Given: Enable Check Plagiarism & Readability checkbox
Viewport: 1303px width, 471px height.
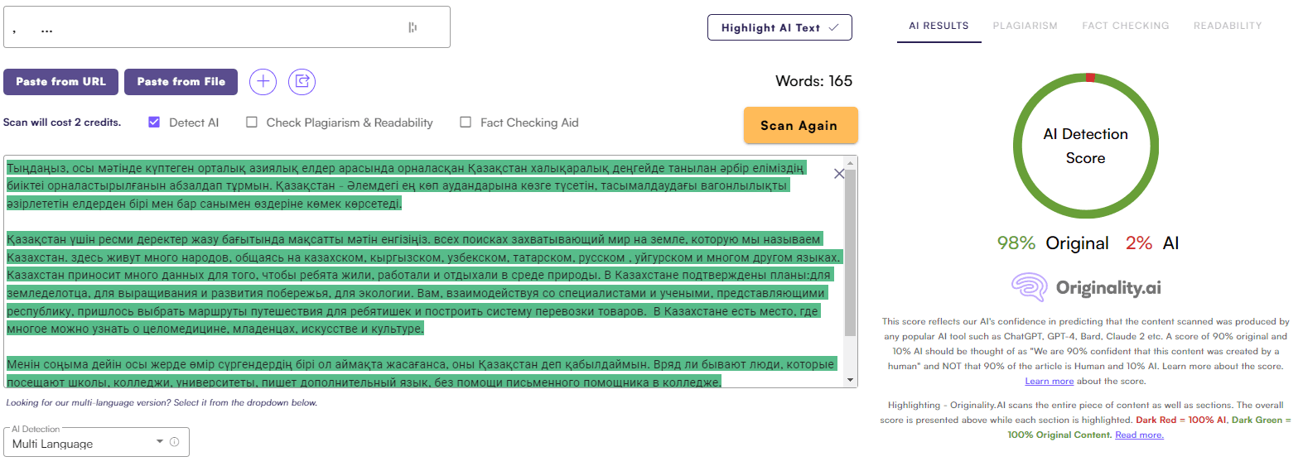Looking at the screenshot, I should [252, 123].
